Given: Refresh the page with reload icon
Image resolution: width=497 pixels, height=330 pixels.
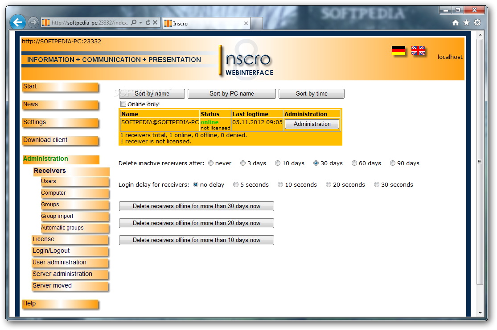Looking at the screenshot, I should coord(148,22).
